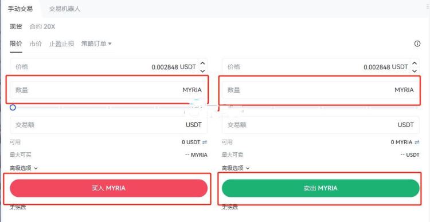The width and height of the screenshot is (430, 222).
Task: Switch to 交易机器人 tab
Action: tap(64, 9)
